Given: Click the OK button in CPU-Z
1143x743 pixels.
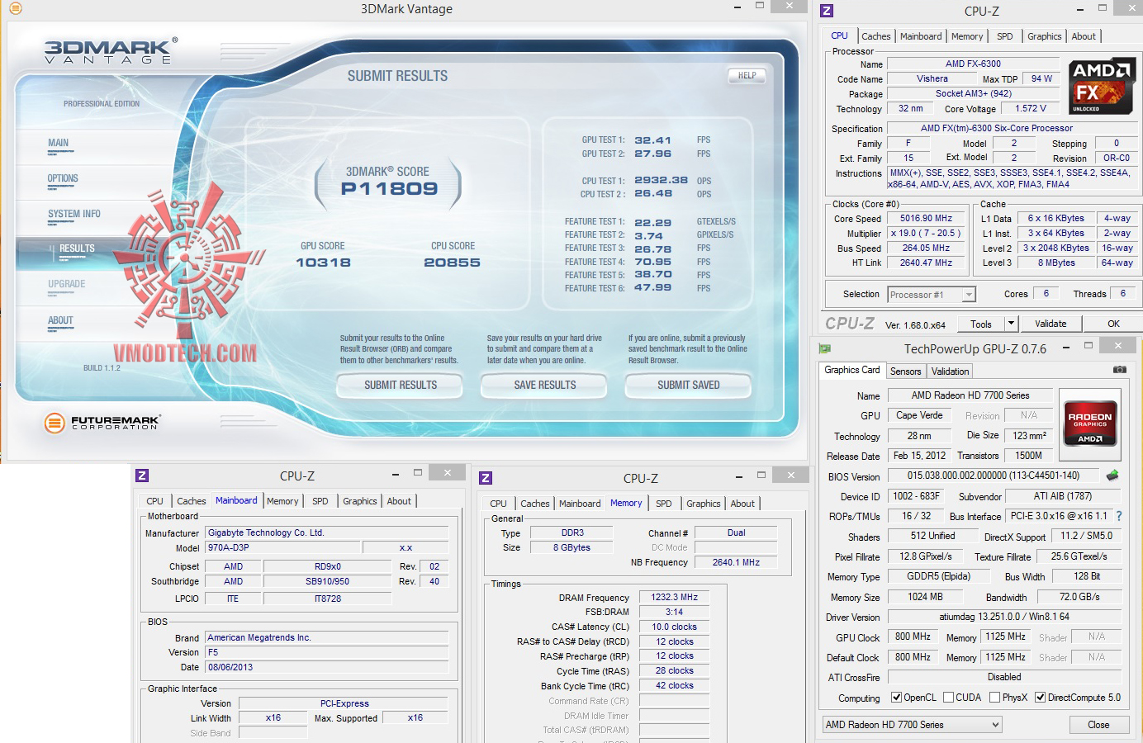Looking at the screenshot, I should pyautogui.click(x=1113, y=324).
